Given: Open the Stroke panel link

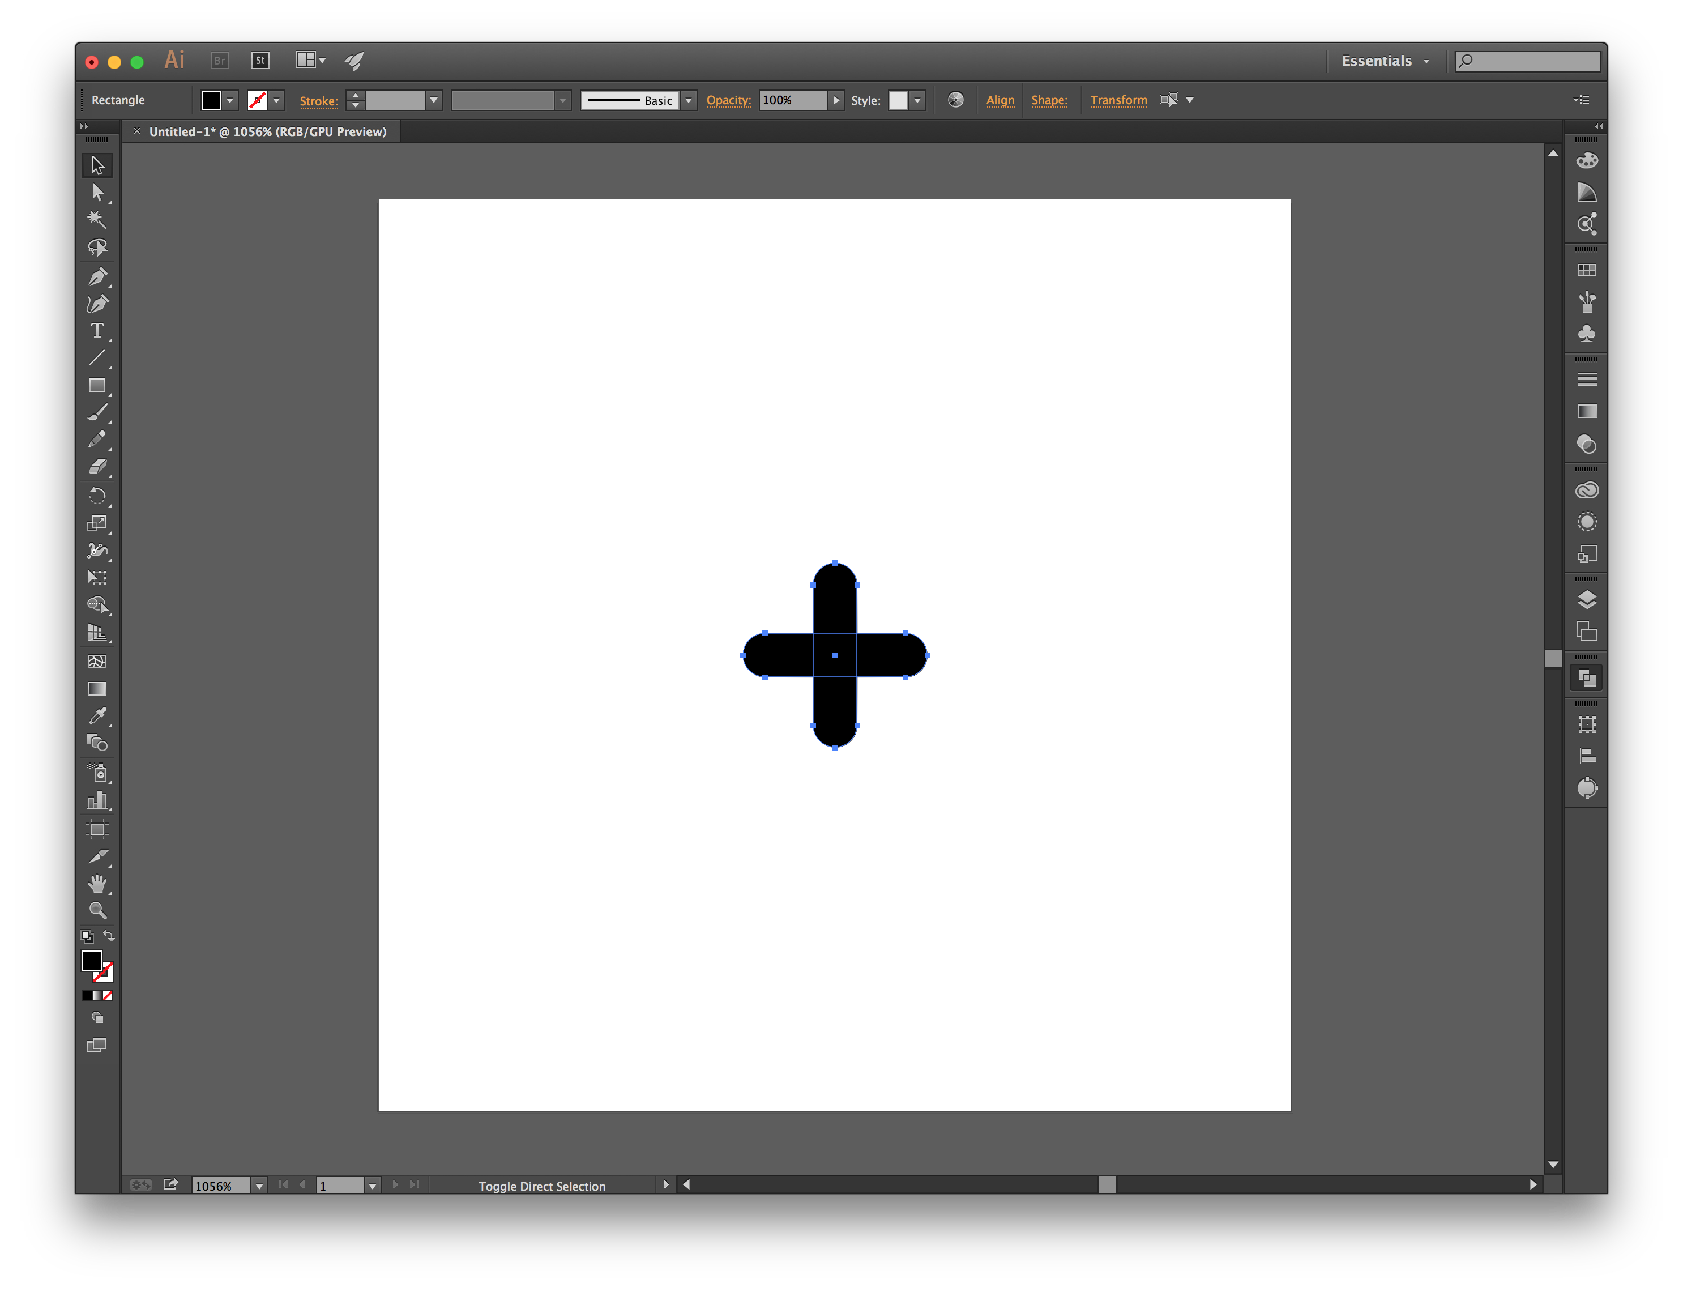Looking at the screenshot, I should 318,101.
